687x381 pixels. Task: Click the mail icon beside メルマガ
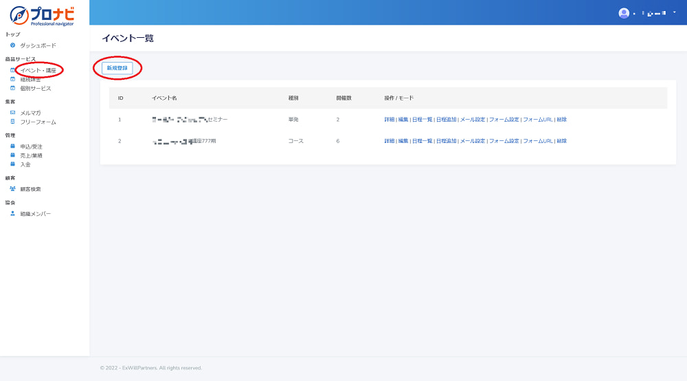[x=12, y=113]
